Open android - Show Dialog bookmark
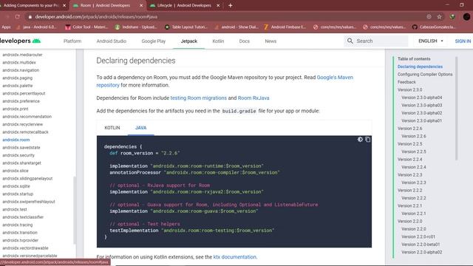473x266 pixels. (x=236, y=27)
